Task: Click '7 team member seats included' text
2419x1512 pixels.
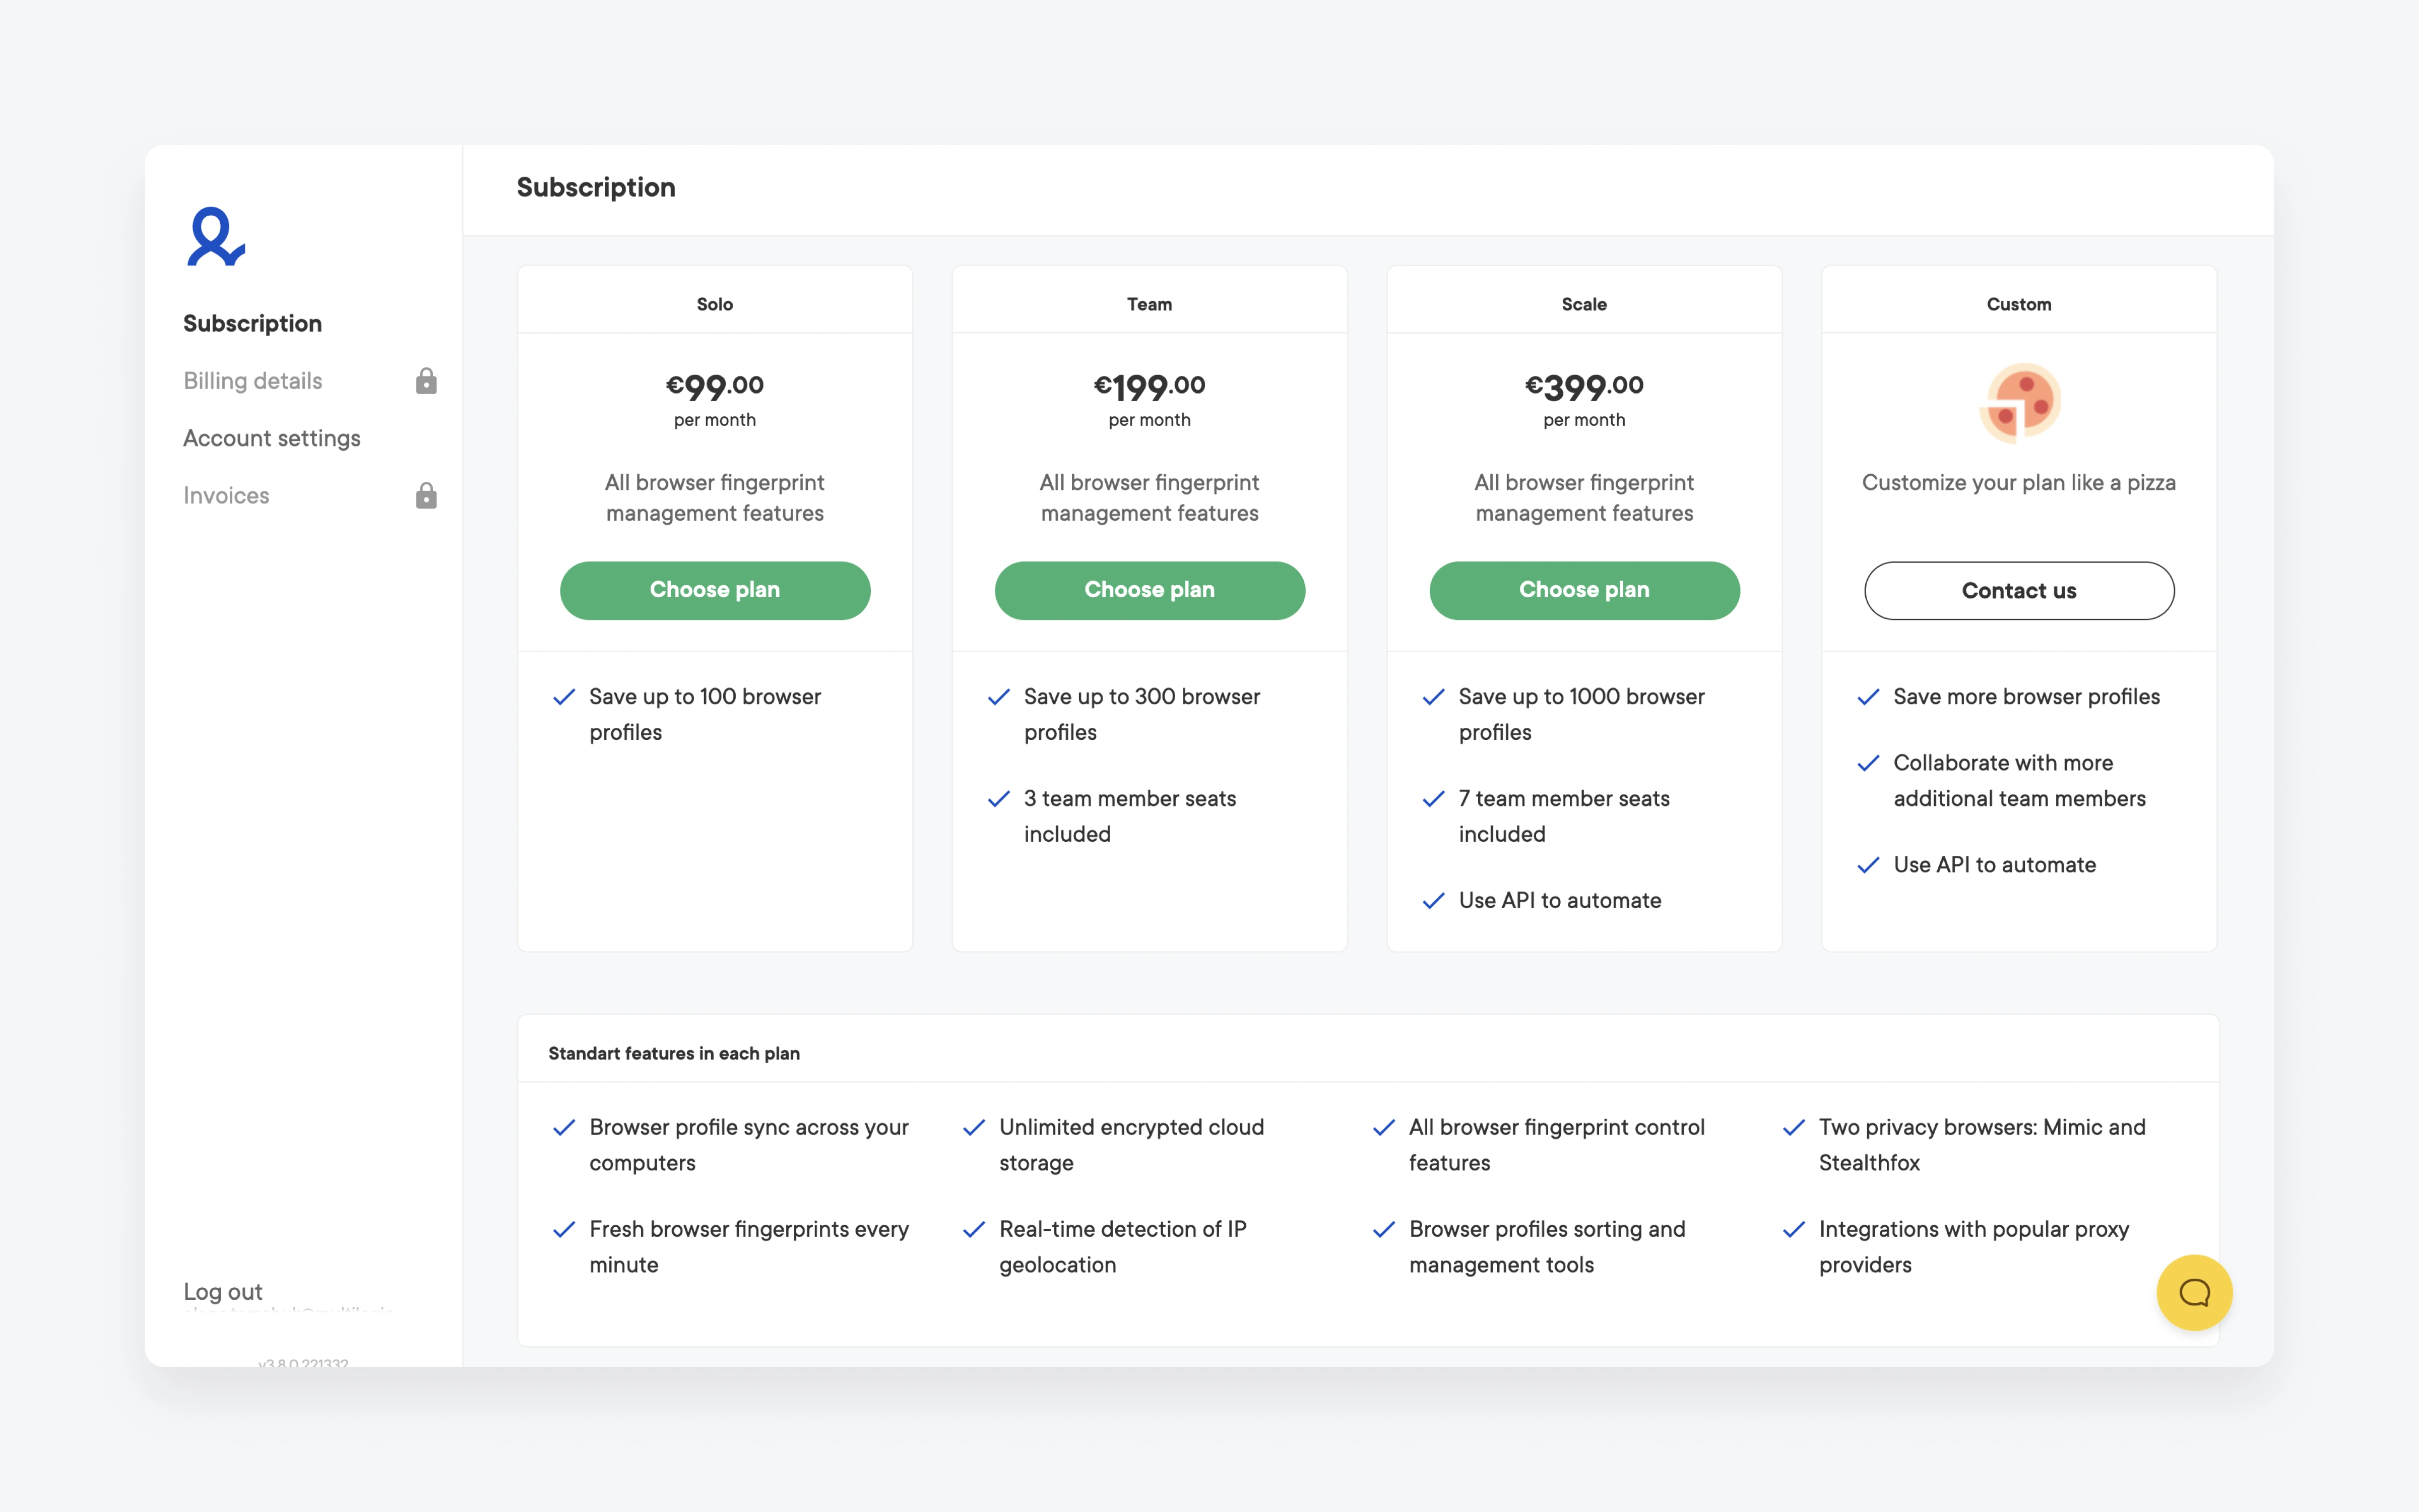Action: coord(1564,816)
